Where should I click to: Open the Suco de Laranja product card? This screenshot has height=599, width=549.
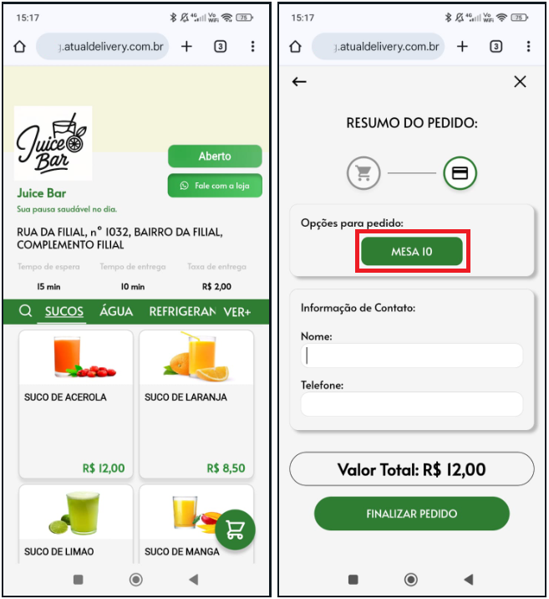196,404
